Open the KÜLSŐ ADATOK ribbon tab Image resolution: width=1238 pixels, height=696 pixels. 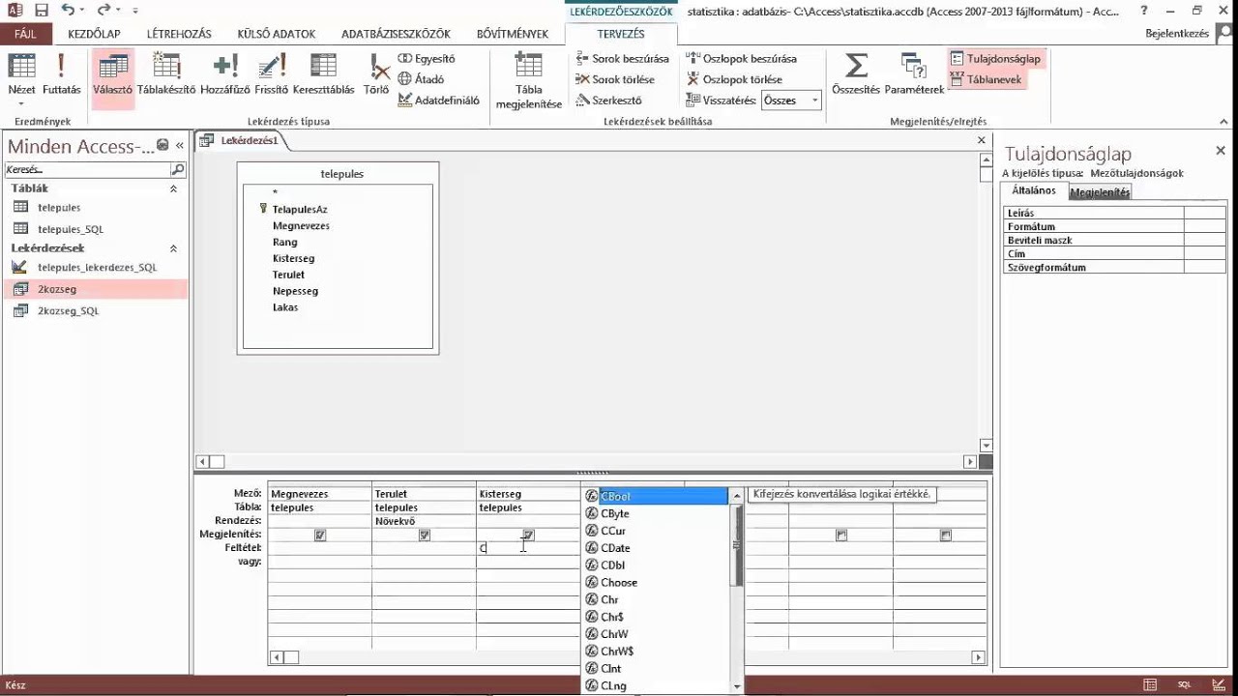277,34
